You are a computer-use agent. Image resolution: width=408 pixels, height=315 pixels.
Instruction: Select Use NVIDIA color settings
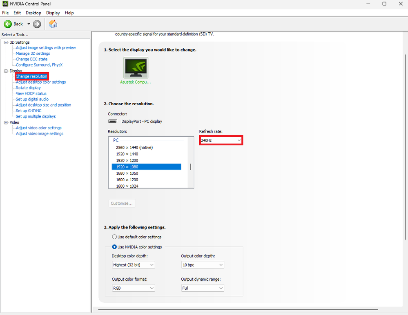[137, 247]
